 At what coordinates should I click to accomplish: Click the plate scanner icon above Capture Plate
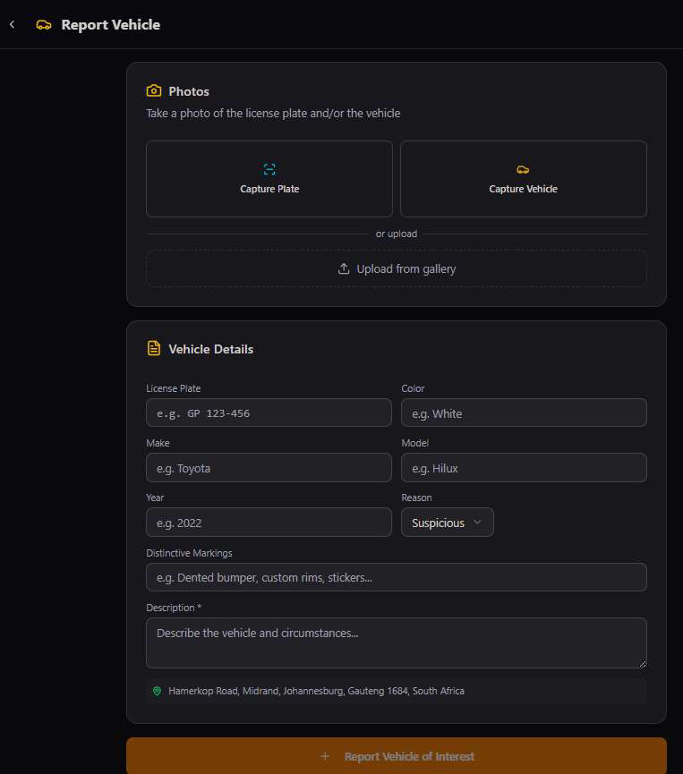coord(269,169)
